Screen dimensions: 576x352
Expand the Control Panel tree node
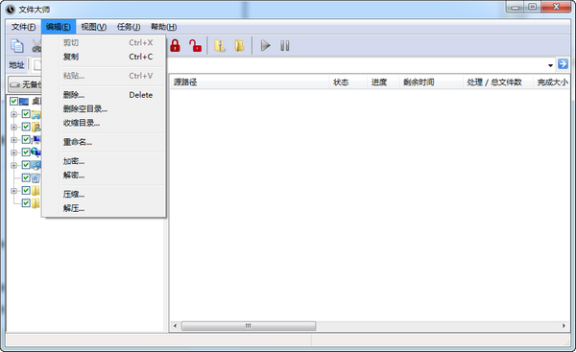(14, 165)
